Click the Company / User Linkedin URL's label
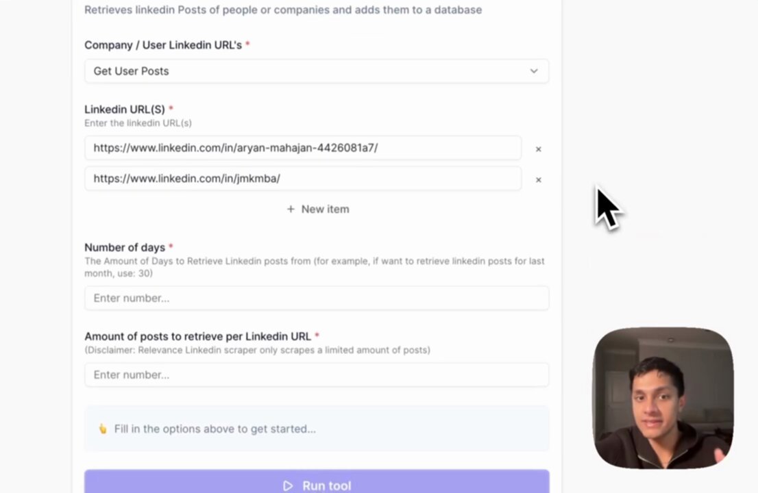 click(163, 45)
